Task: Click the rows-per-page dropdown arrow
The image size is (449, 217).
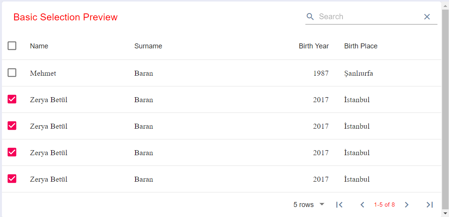Action: click(x=322, y=204)
